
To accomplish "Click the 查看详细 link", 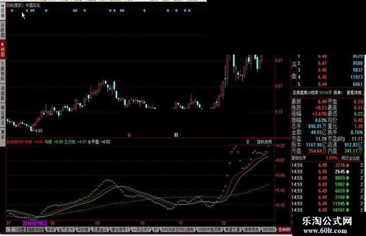I will (x=354, y=93).
